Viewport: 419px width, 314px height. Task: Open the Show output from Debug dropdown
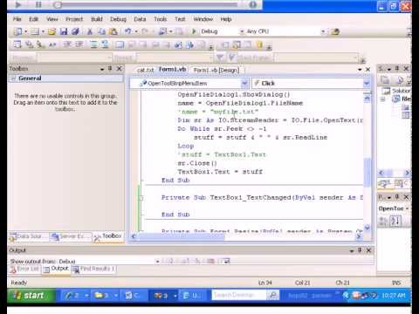(x=157, y=261)
